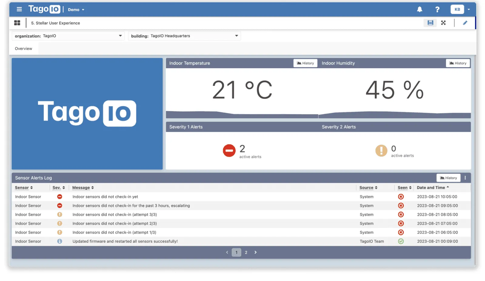Click the dashboard blueprint view icon

click(430, 23)
